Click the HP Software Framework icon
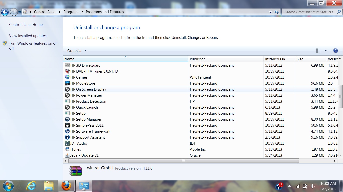Screen dimensions: 343x192 67,131
